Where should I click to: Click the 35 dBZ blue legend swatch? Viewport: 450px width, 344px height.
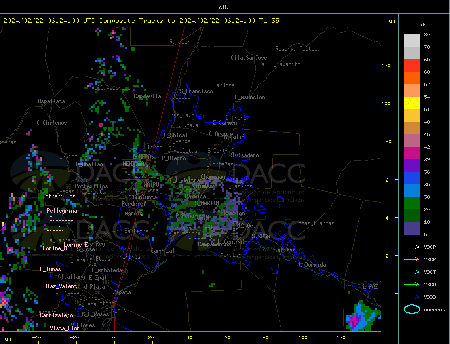(x=412, y=178)
